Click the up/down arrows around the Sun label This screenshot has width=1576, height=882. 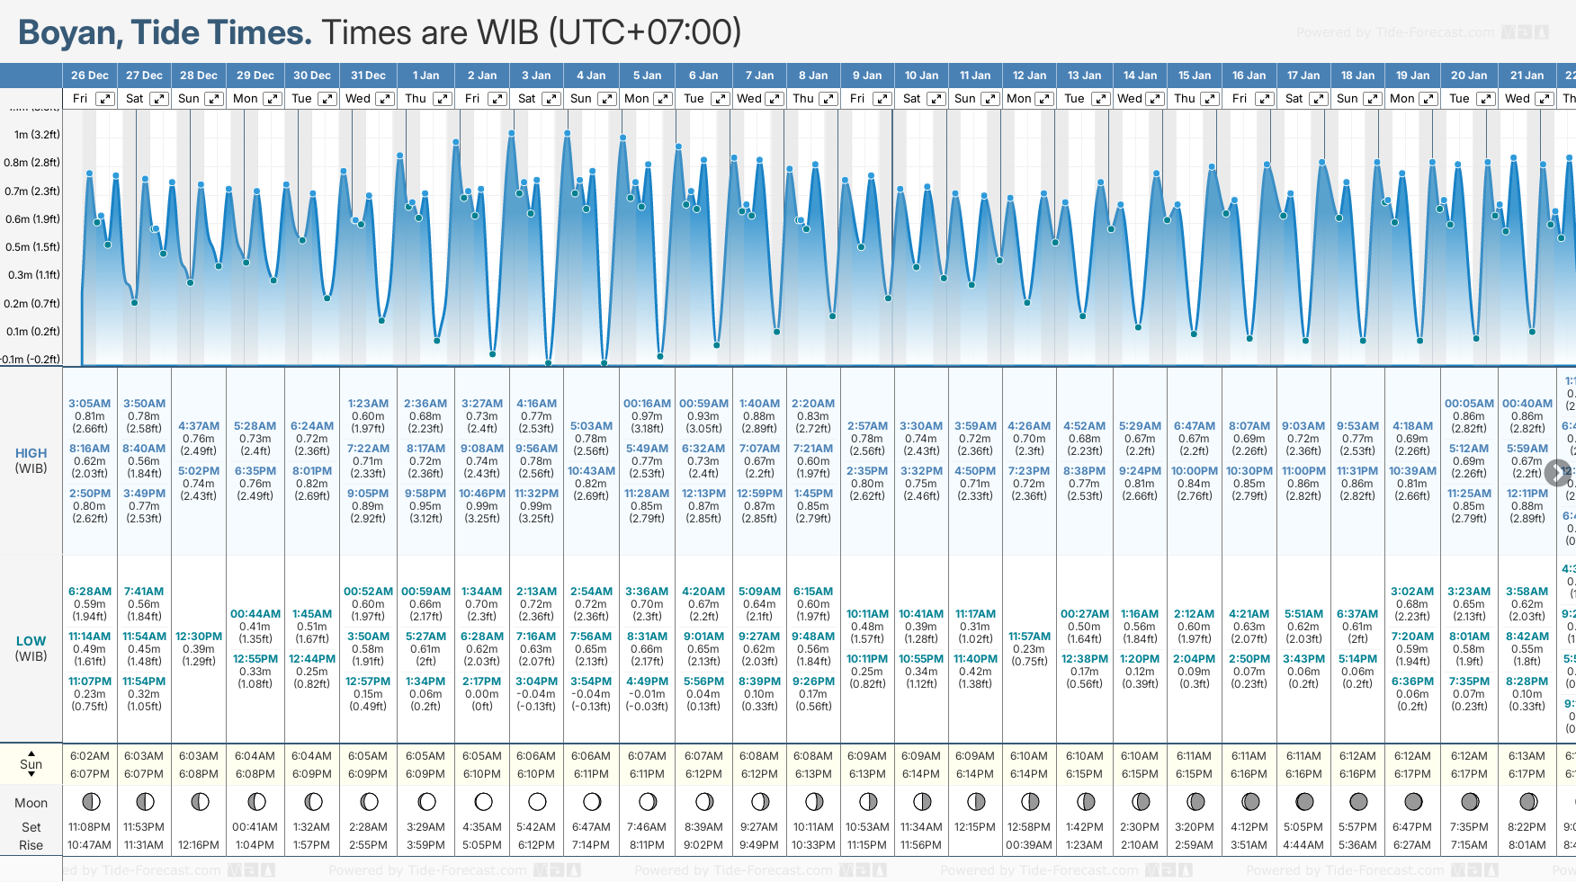pyautogui.click(x=31, y=764)
